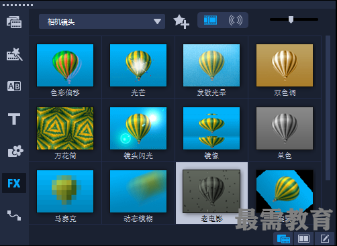Click the library scrollbar on the right
337x246 pixels.
point(328,108)
